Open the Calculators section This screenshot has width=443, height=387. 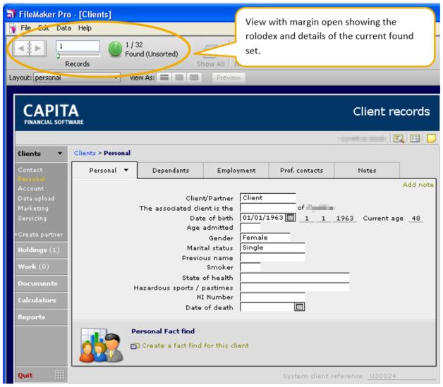(x=42, y=300)
